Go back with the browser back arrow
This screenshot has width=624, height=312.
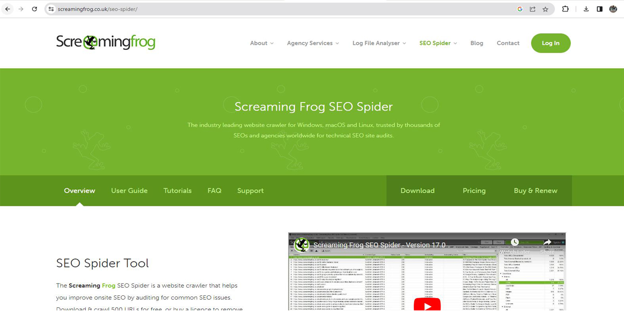click(7, 9)
